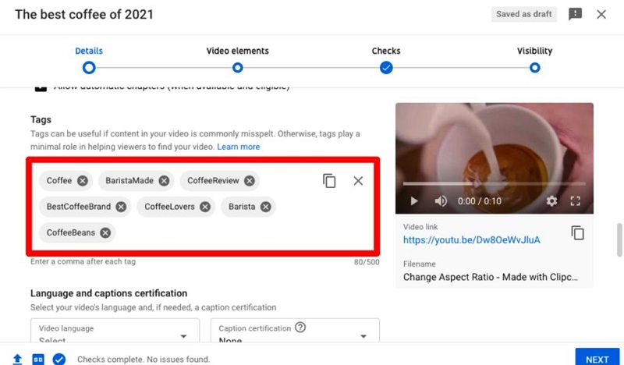624x365 pixels.
Task: Go to the Checks step
Action: point(386,60)
